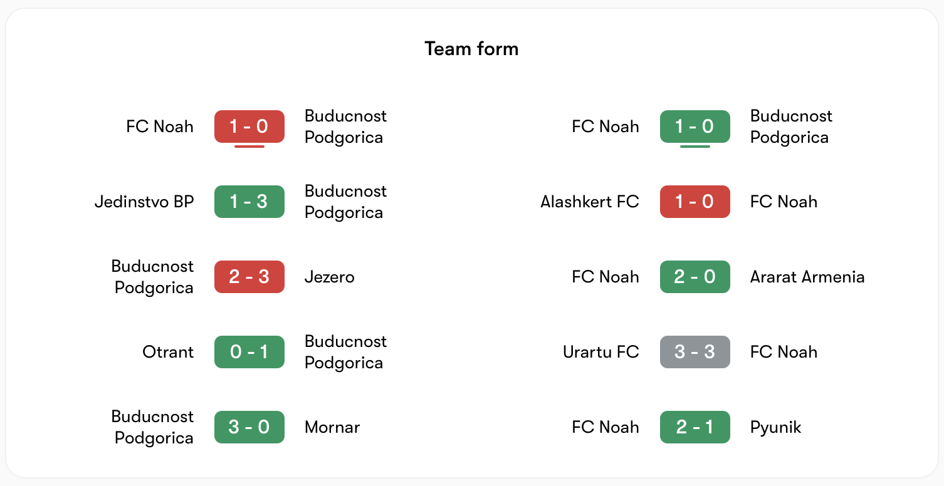Click the Team form heading
The width and height of the screenshot is (944, 486).
[471, 49]
